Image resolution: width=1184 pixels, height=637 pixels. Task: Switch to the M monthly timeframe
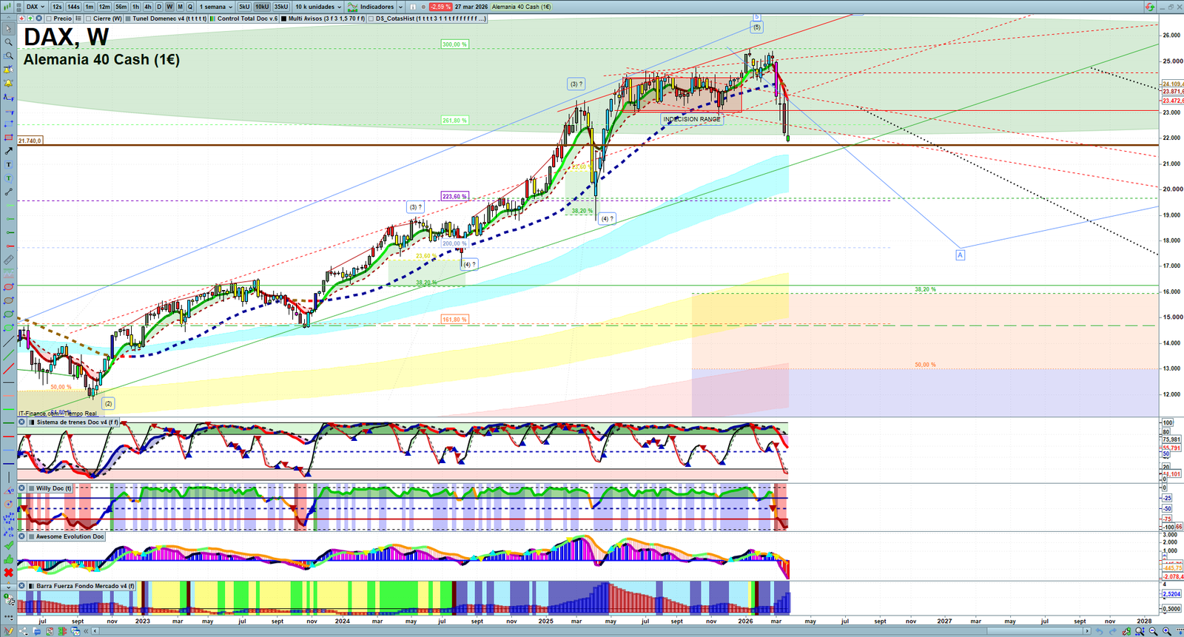[x=180, y=7]
